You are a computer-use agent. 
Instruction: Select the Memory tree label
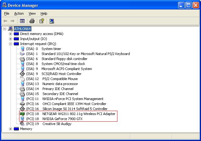26,129
